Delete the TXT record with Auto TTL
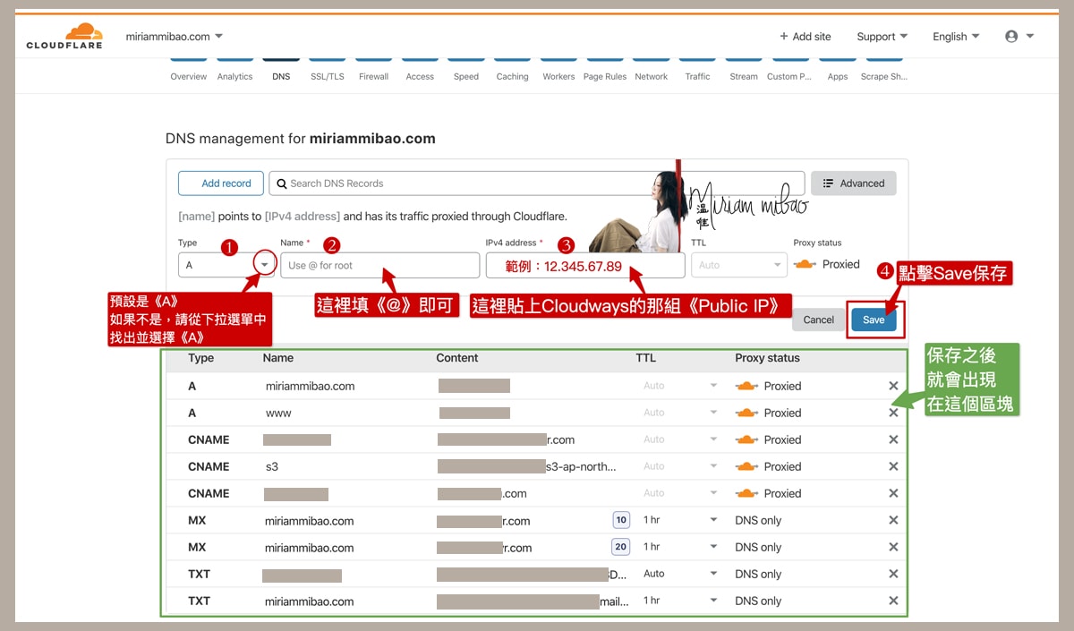Screen dimensions: 1074x631 click(893, 574)
